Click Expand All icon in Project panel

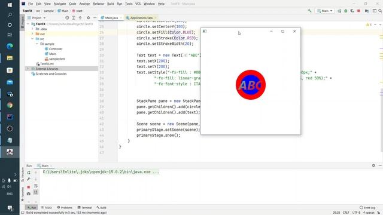pos(74,18)
